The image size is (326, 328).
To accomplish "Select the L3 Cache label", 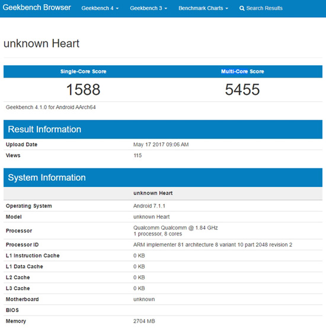I will [x=18, y=288].
